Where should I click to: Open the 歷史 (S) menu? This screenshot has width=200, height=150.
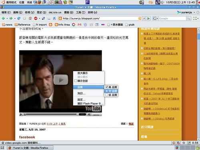[42, 12]
